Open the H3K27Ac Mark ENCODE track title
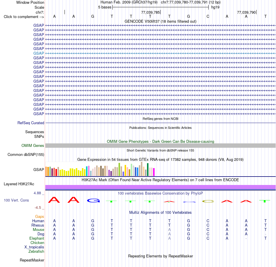This screenshot has height=267, width=276. point(160,180)
